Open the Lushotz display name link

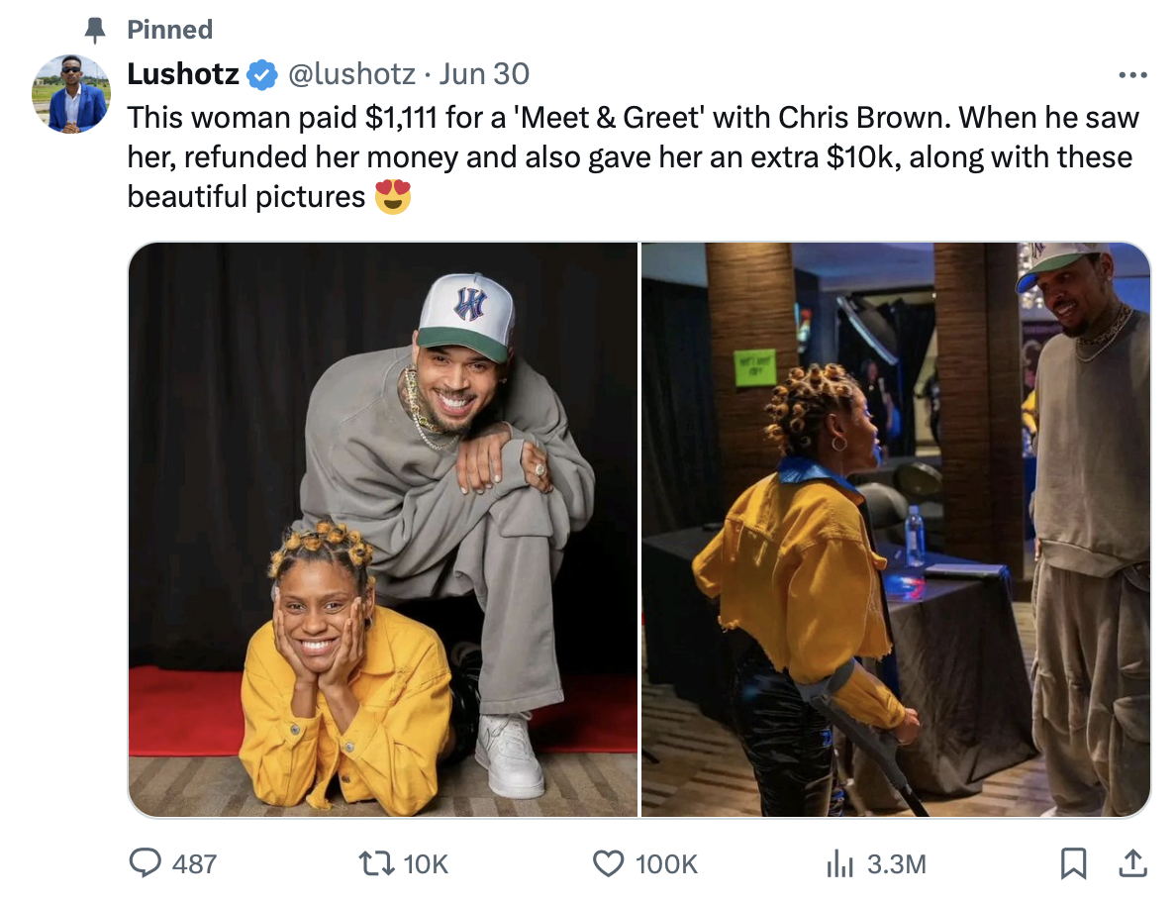pos(183,74)
